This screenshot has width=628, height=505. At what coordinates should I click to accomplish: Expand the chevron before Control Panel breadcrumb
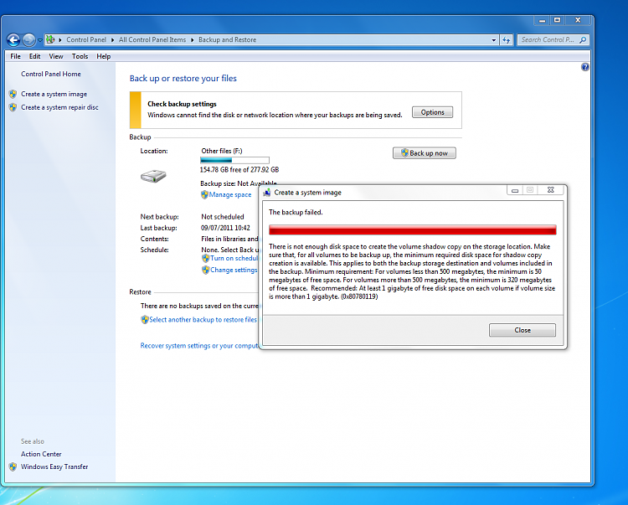click(60, 40)
